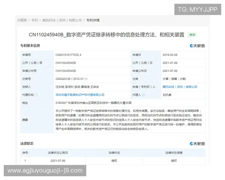Screen dimensions: 225x180
Task: Click the 摘要 abstract paragraph
Action: (129, 120)
